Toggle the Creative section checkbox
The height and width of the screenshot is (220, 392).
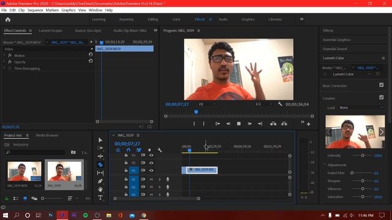(x=381, y=97)
